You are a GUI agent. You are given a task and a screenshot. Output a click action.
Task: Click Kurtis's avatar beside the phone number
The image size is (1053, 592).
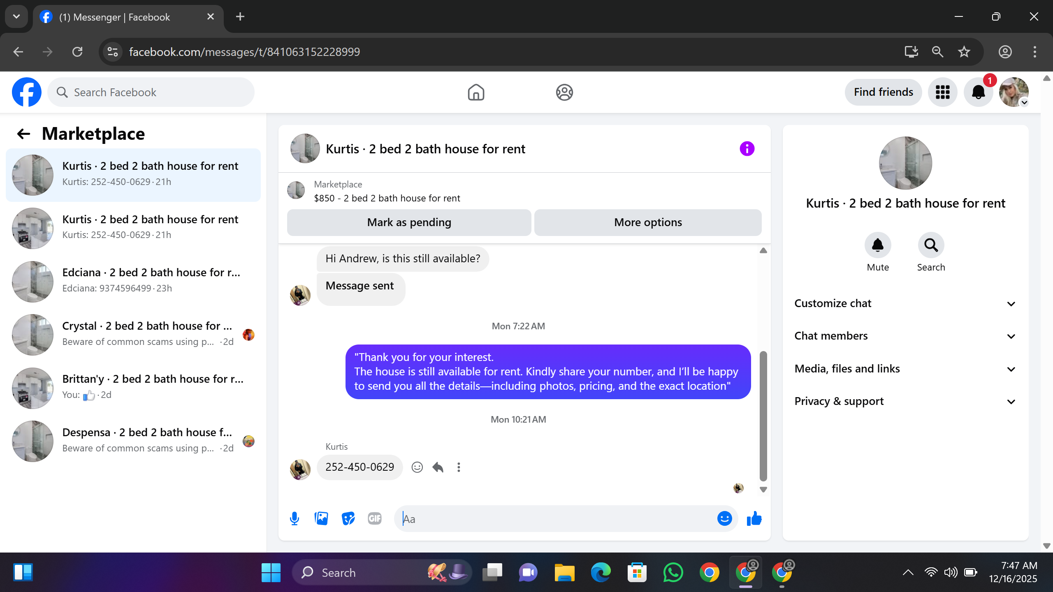(x=300, y=469)
